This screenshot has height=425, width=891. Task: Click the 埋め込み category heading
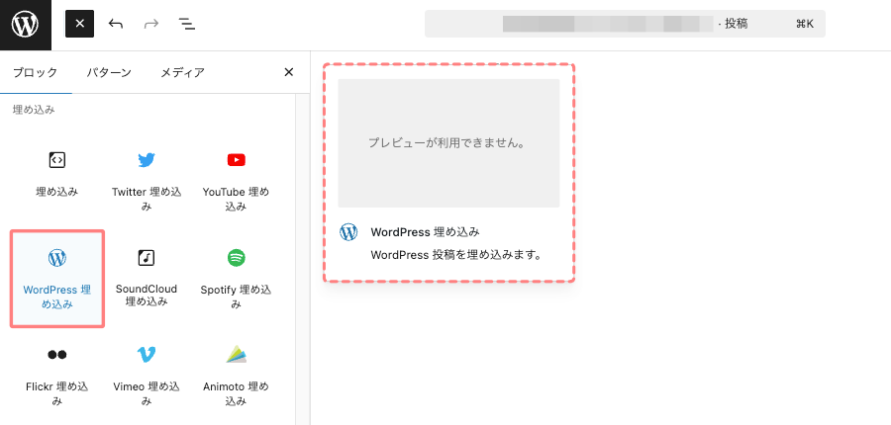34,110
